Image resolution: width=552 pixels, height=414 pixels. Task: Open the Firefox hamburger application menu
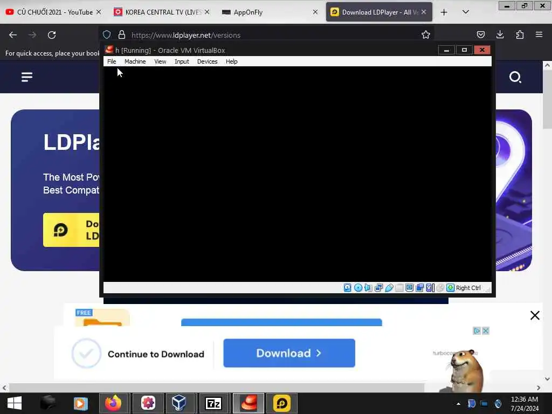point(539,34)
